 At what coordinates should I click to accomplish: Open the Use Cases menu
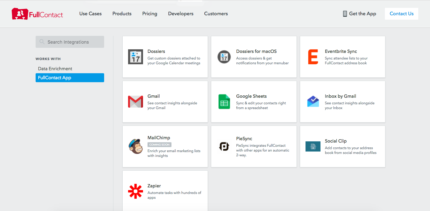coord(90,14)
